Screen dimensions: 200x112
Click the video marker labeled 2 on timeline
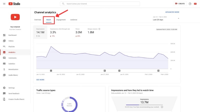(x=51, y=71)
